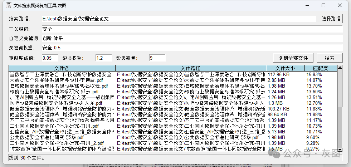Click the 9.60% match value
The height and width of the screenshot is (167, 351).
pos(313,137)
